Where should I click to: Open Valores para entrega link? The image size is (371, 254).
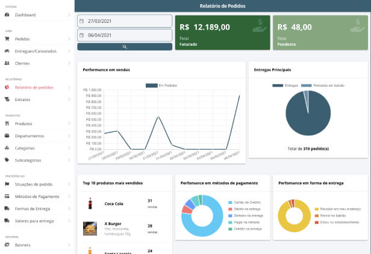tap(34, 221)
